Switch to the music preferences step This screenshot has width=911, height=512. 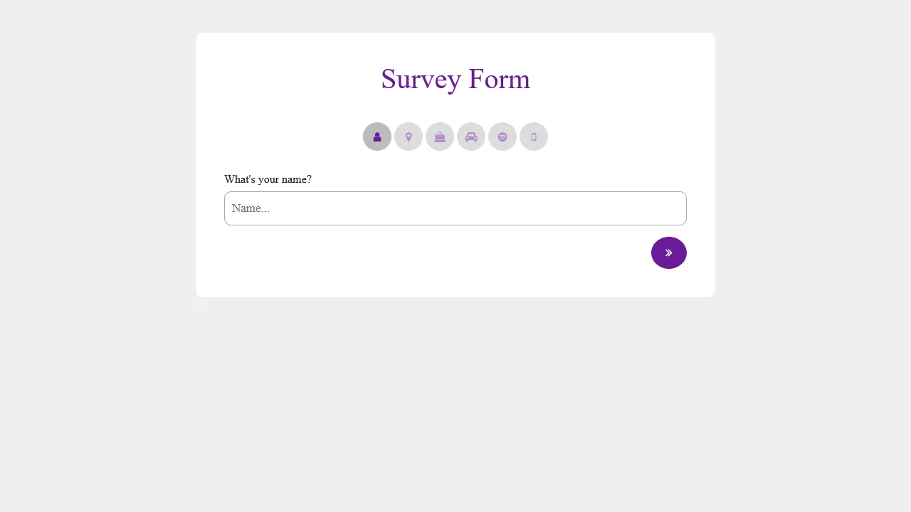point(502,137)
